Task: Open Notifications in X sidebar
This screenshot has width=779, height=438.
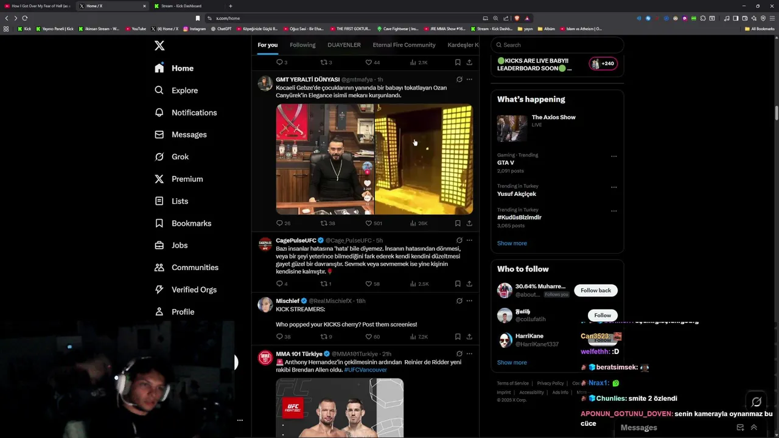Action: click(x=186, y=113)
